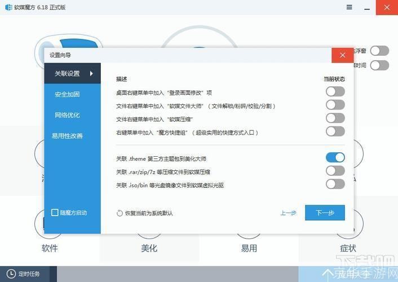Viewport: 398px width, 282px height.
Task: Toggle the 时间 switch in main window
Action: [x=379, y=65]
